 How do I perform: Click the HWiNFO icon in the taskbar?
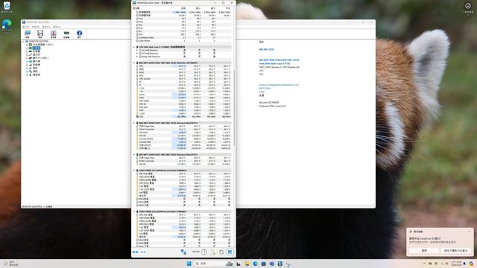(280, 264)
